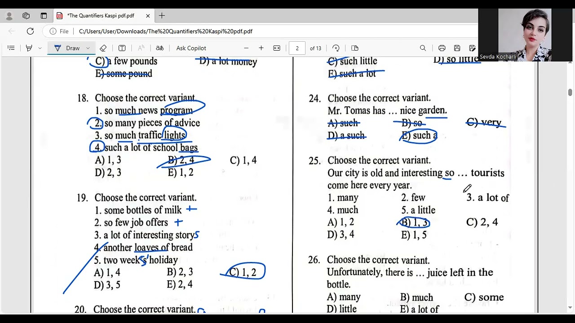Viewport: 575px width, 323px height.
Task: Click answer 'B) 2, 4' in question 18
Action: tap(181, 160)
